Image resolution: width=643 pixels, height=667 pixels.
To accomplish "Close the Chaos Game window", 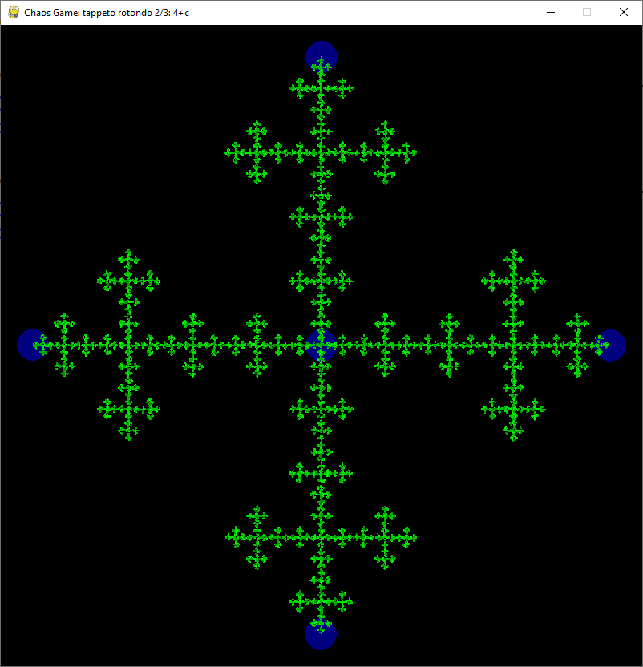I will tap(624, 12).
